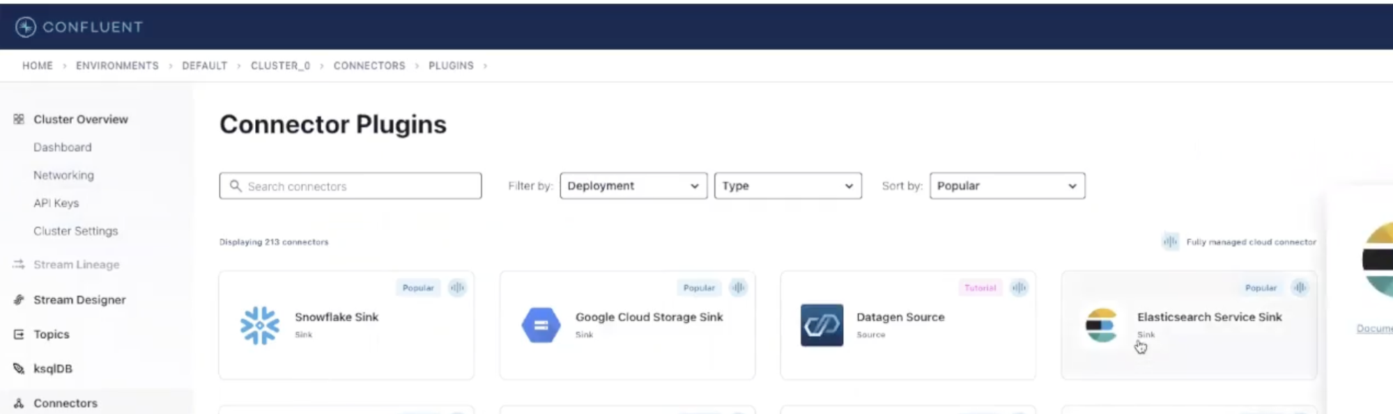The image size is (1393, 414).
Task: Select Stream Lineage in the sidebar
Action: [x=77, y=264]
